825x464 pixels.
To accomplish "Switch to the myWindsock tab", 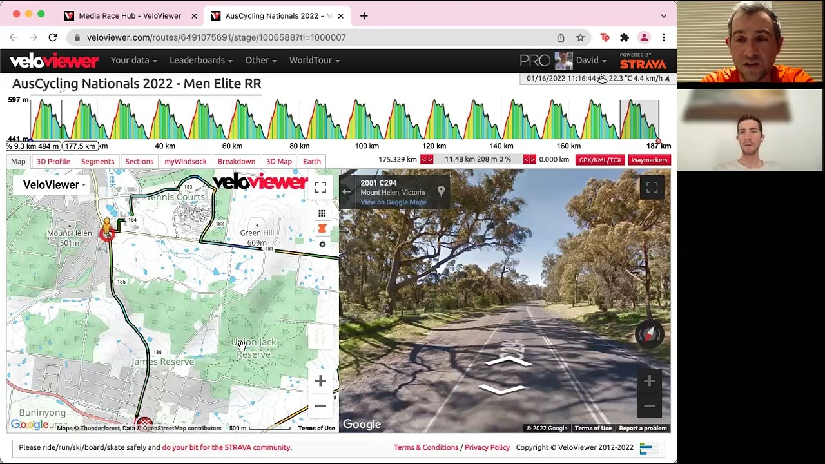I will pyautogui.click(x=185, y=162).
